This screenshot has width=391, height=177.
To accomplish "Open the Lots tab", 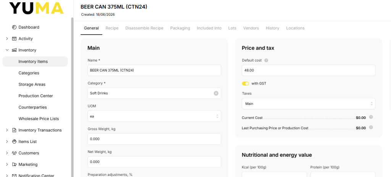I will coord(232,28).
